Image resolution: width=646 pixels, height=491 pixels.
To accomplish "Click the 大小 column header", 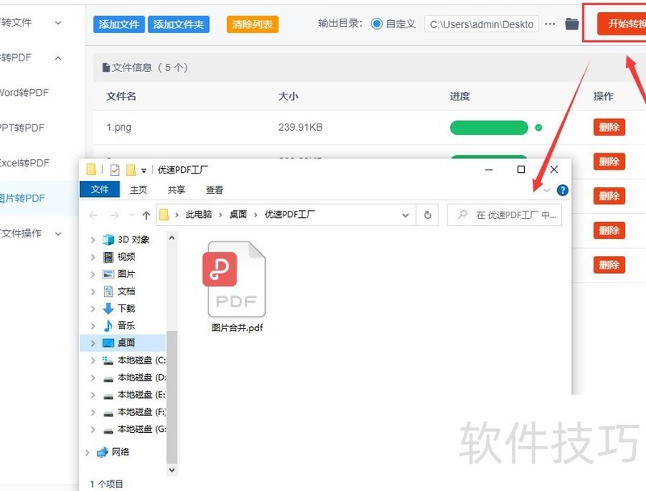I will [x=288, y=96].
